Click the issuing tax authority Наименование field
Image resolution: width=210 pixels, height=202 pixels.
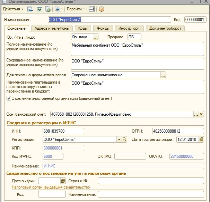click(151, 194)
